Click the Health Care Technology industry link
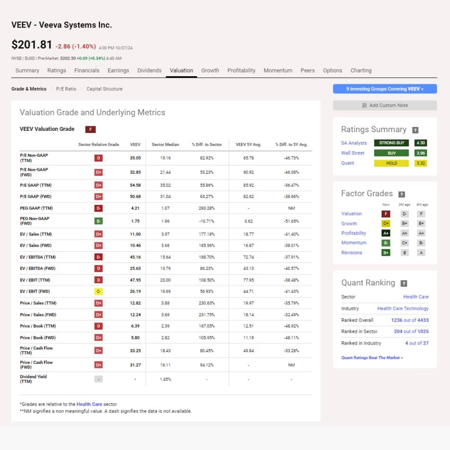This screenshot has width=450, height=450. tap(402, 308)
